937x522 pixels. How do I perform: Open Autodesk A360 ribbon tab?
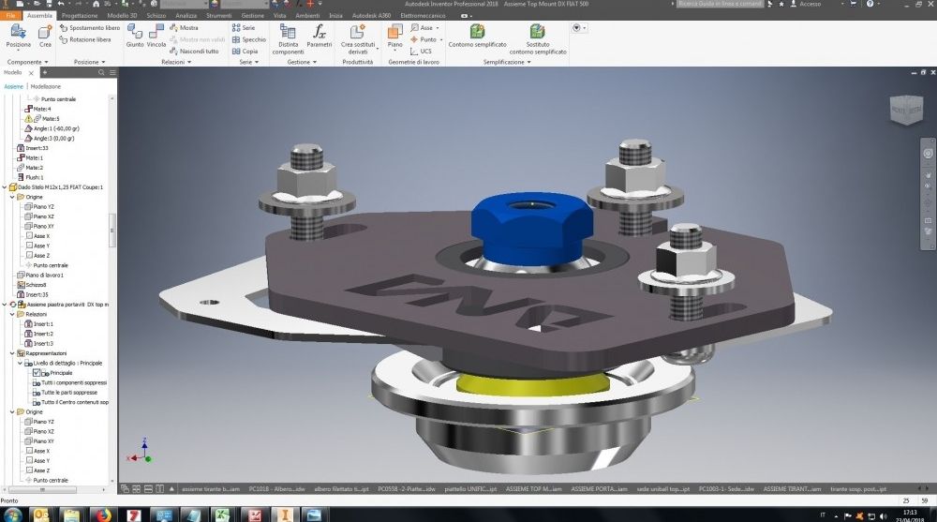[x=371, y=16]
